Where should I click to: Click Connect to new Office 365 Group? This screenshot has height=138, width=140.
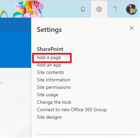pos(72,110)
